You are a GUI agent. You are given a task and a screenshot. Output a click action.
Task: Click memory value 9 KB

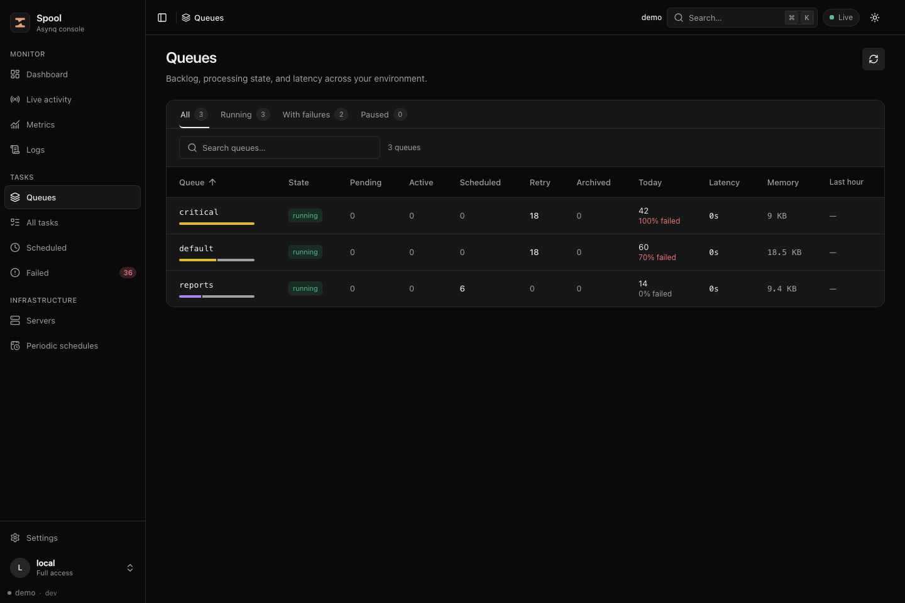click(777, 215)
